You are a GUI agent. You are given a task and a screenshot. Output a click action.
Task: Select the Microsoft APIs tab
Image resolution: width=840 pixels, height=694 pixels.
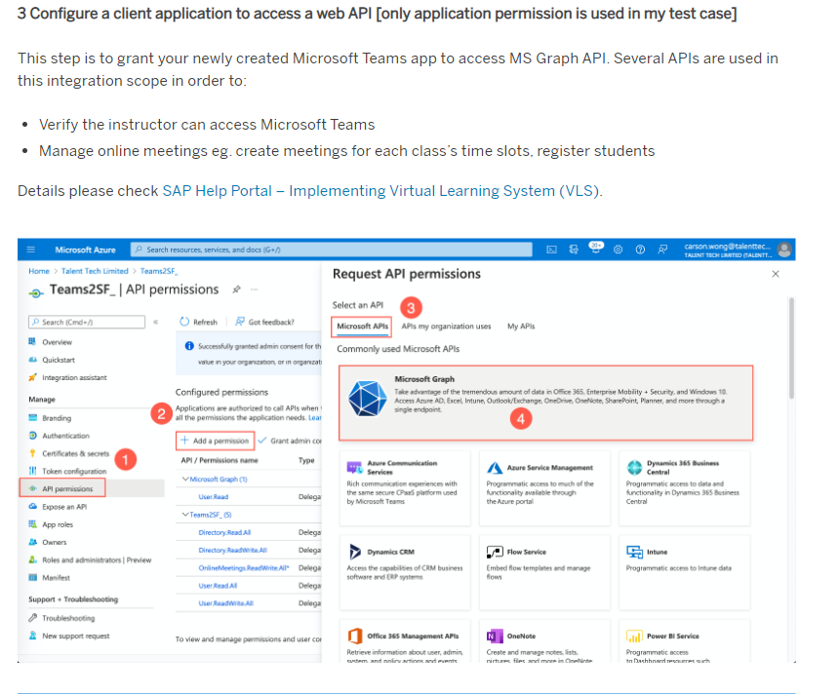(362, 327)
